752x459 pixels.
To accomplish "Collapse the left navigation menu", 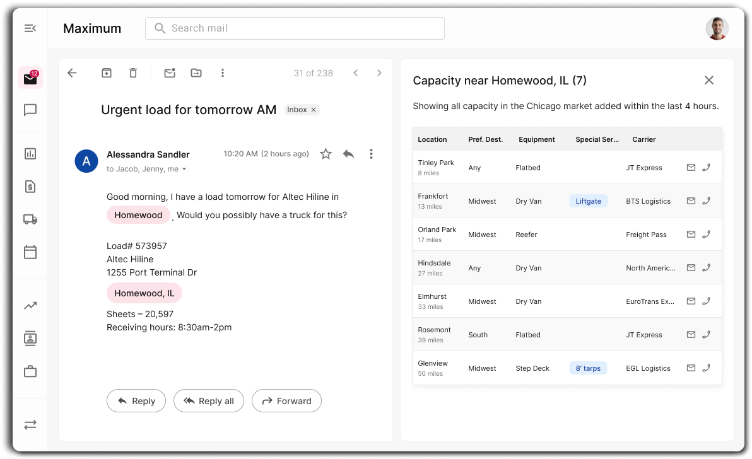I will pyautogui.click(x=30, y=28).
